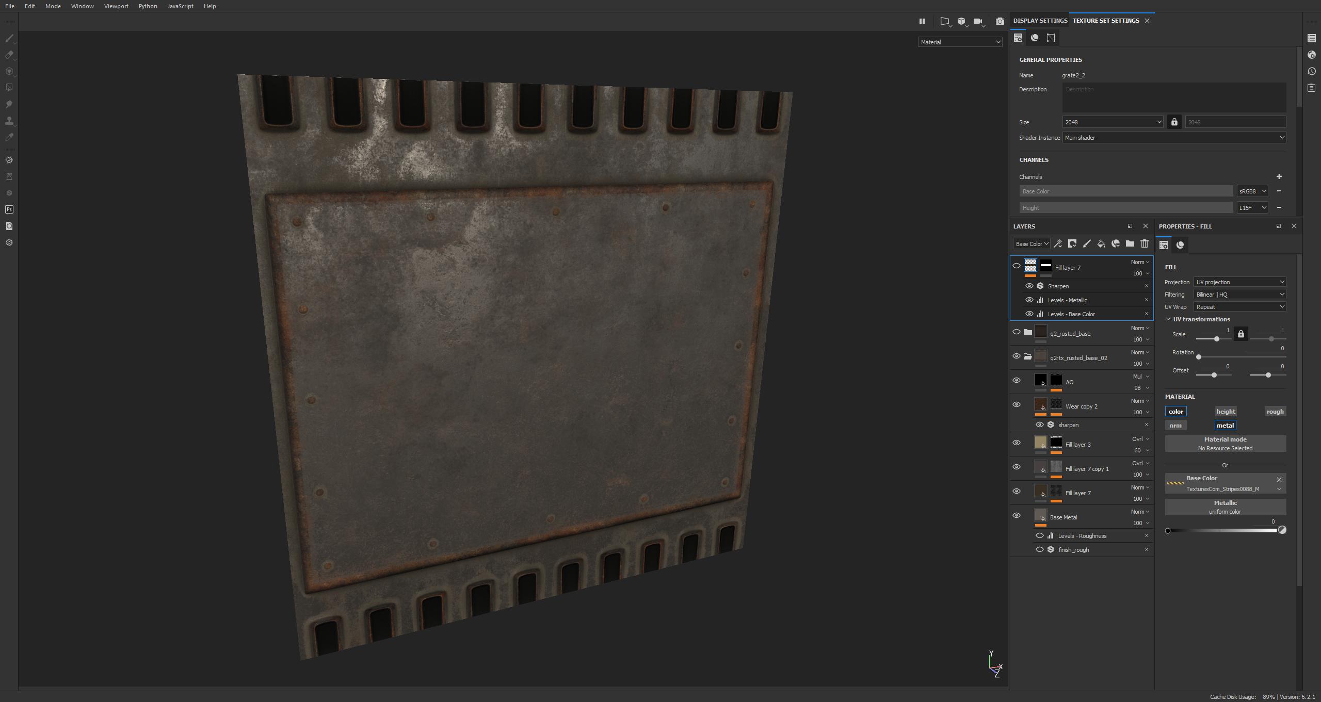Toggle visibility of Sharpen filter effect
The height and width of the screenshot is (702, 1321).
[x=1029, y=286]
